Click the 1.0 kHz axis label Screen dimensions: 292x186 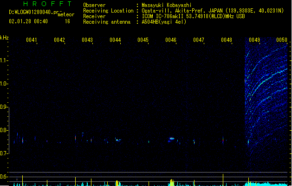[4, 84]
